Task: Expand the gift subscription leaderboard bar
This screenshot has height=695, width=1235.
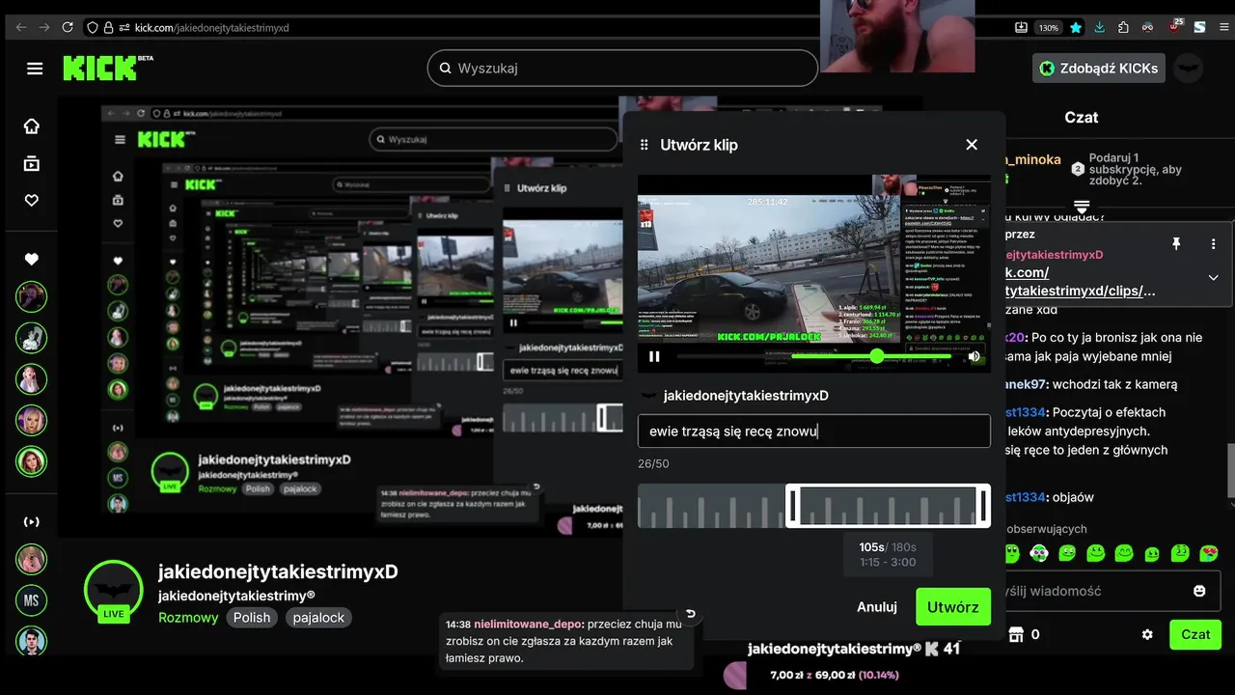Action: [1082, 207]
